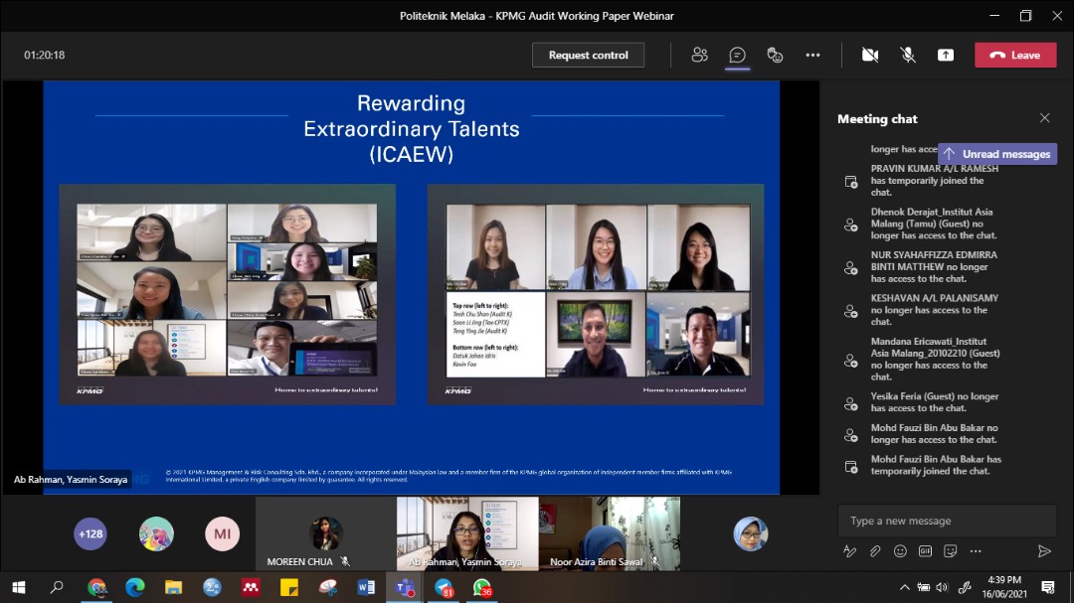Open the reactions and raise hand menu

[775, 55]
